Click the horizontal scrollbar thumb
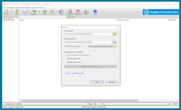 click(x=80, y=101)
